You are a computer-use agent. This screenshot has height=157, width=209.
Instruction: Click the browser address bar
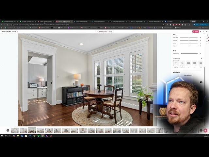click(x=87, y=25)
